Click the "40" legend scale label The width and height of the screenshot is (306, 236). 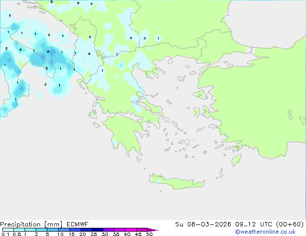127,234
